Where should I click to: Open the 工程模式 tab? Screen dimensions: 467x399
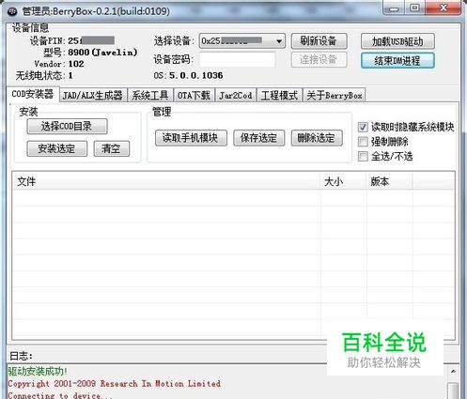279,95
